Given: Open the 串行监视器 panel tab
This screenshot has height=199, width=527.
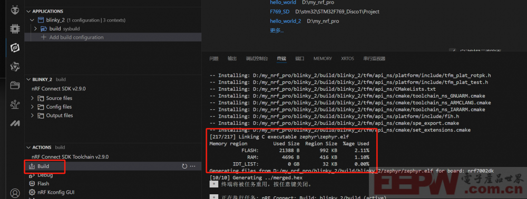Looking at the screenshot, I should (374, 59).
